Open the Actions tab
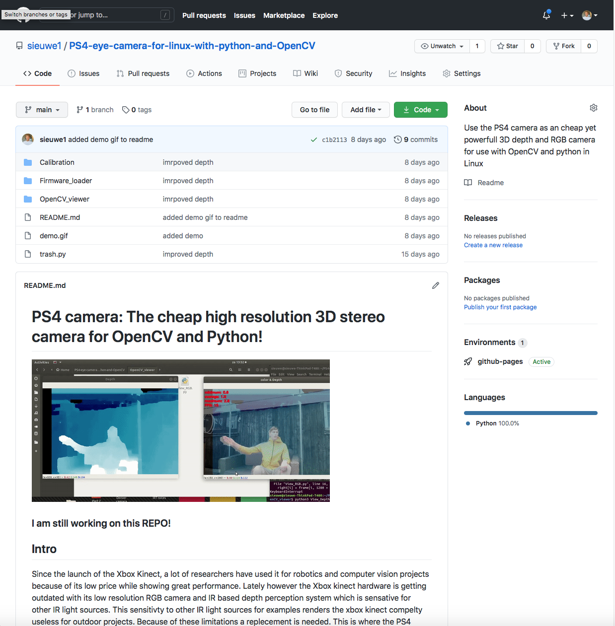This screenshot has width=615, height=626. click(x=204, y=73)
